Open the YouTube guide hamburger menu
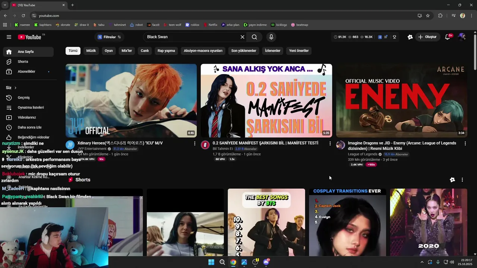This screenshot has width=477, height=268. click(x=9, y=37)
